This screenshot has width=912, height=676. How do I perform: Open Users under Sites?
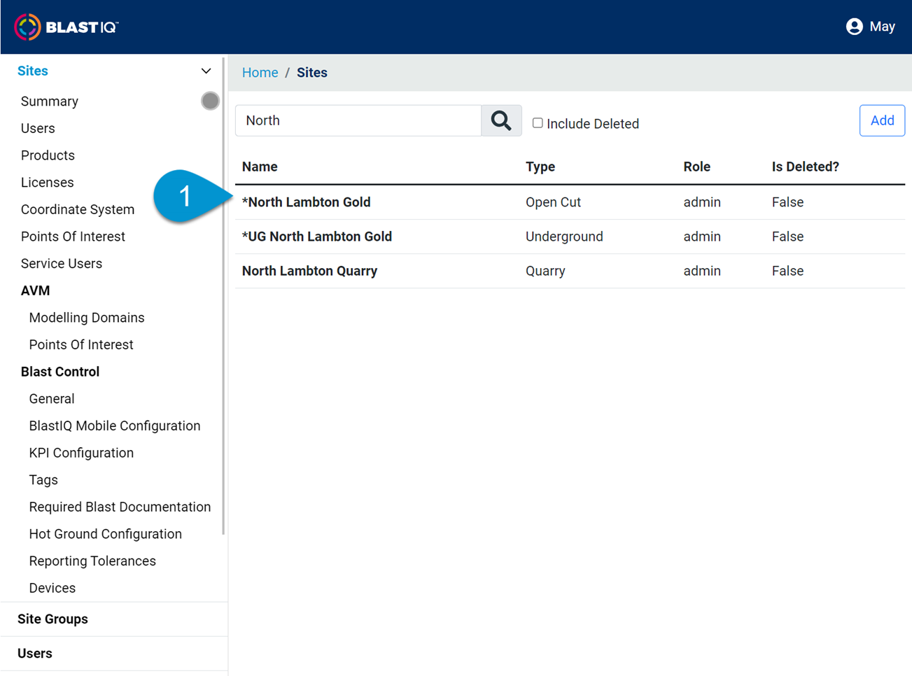click(38, 129)
